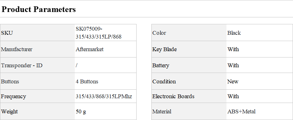Select the Key Blade label
This screenshot has width=293, height=120.
pyautogui.click(x=164, y=49)
